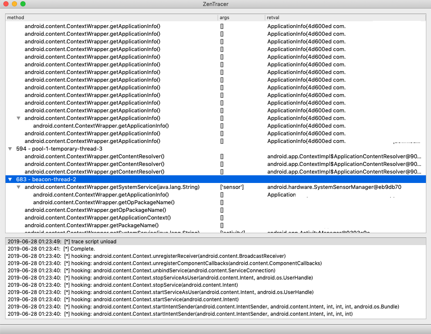
Task: Select startIntentSender log line ending with android.os.Bundle
Action: (215, 307)
